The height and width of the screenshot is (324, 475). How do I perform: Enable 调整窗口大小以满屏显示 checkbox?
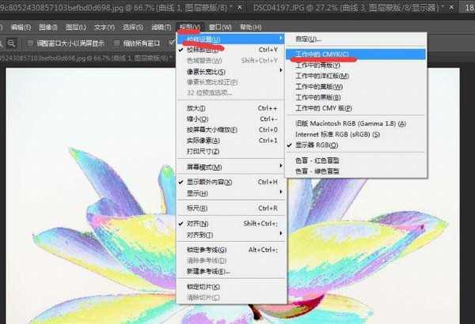click(31, 43)
